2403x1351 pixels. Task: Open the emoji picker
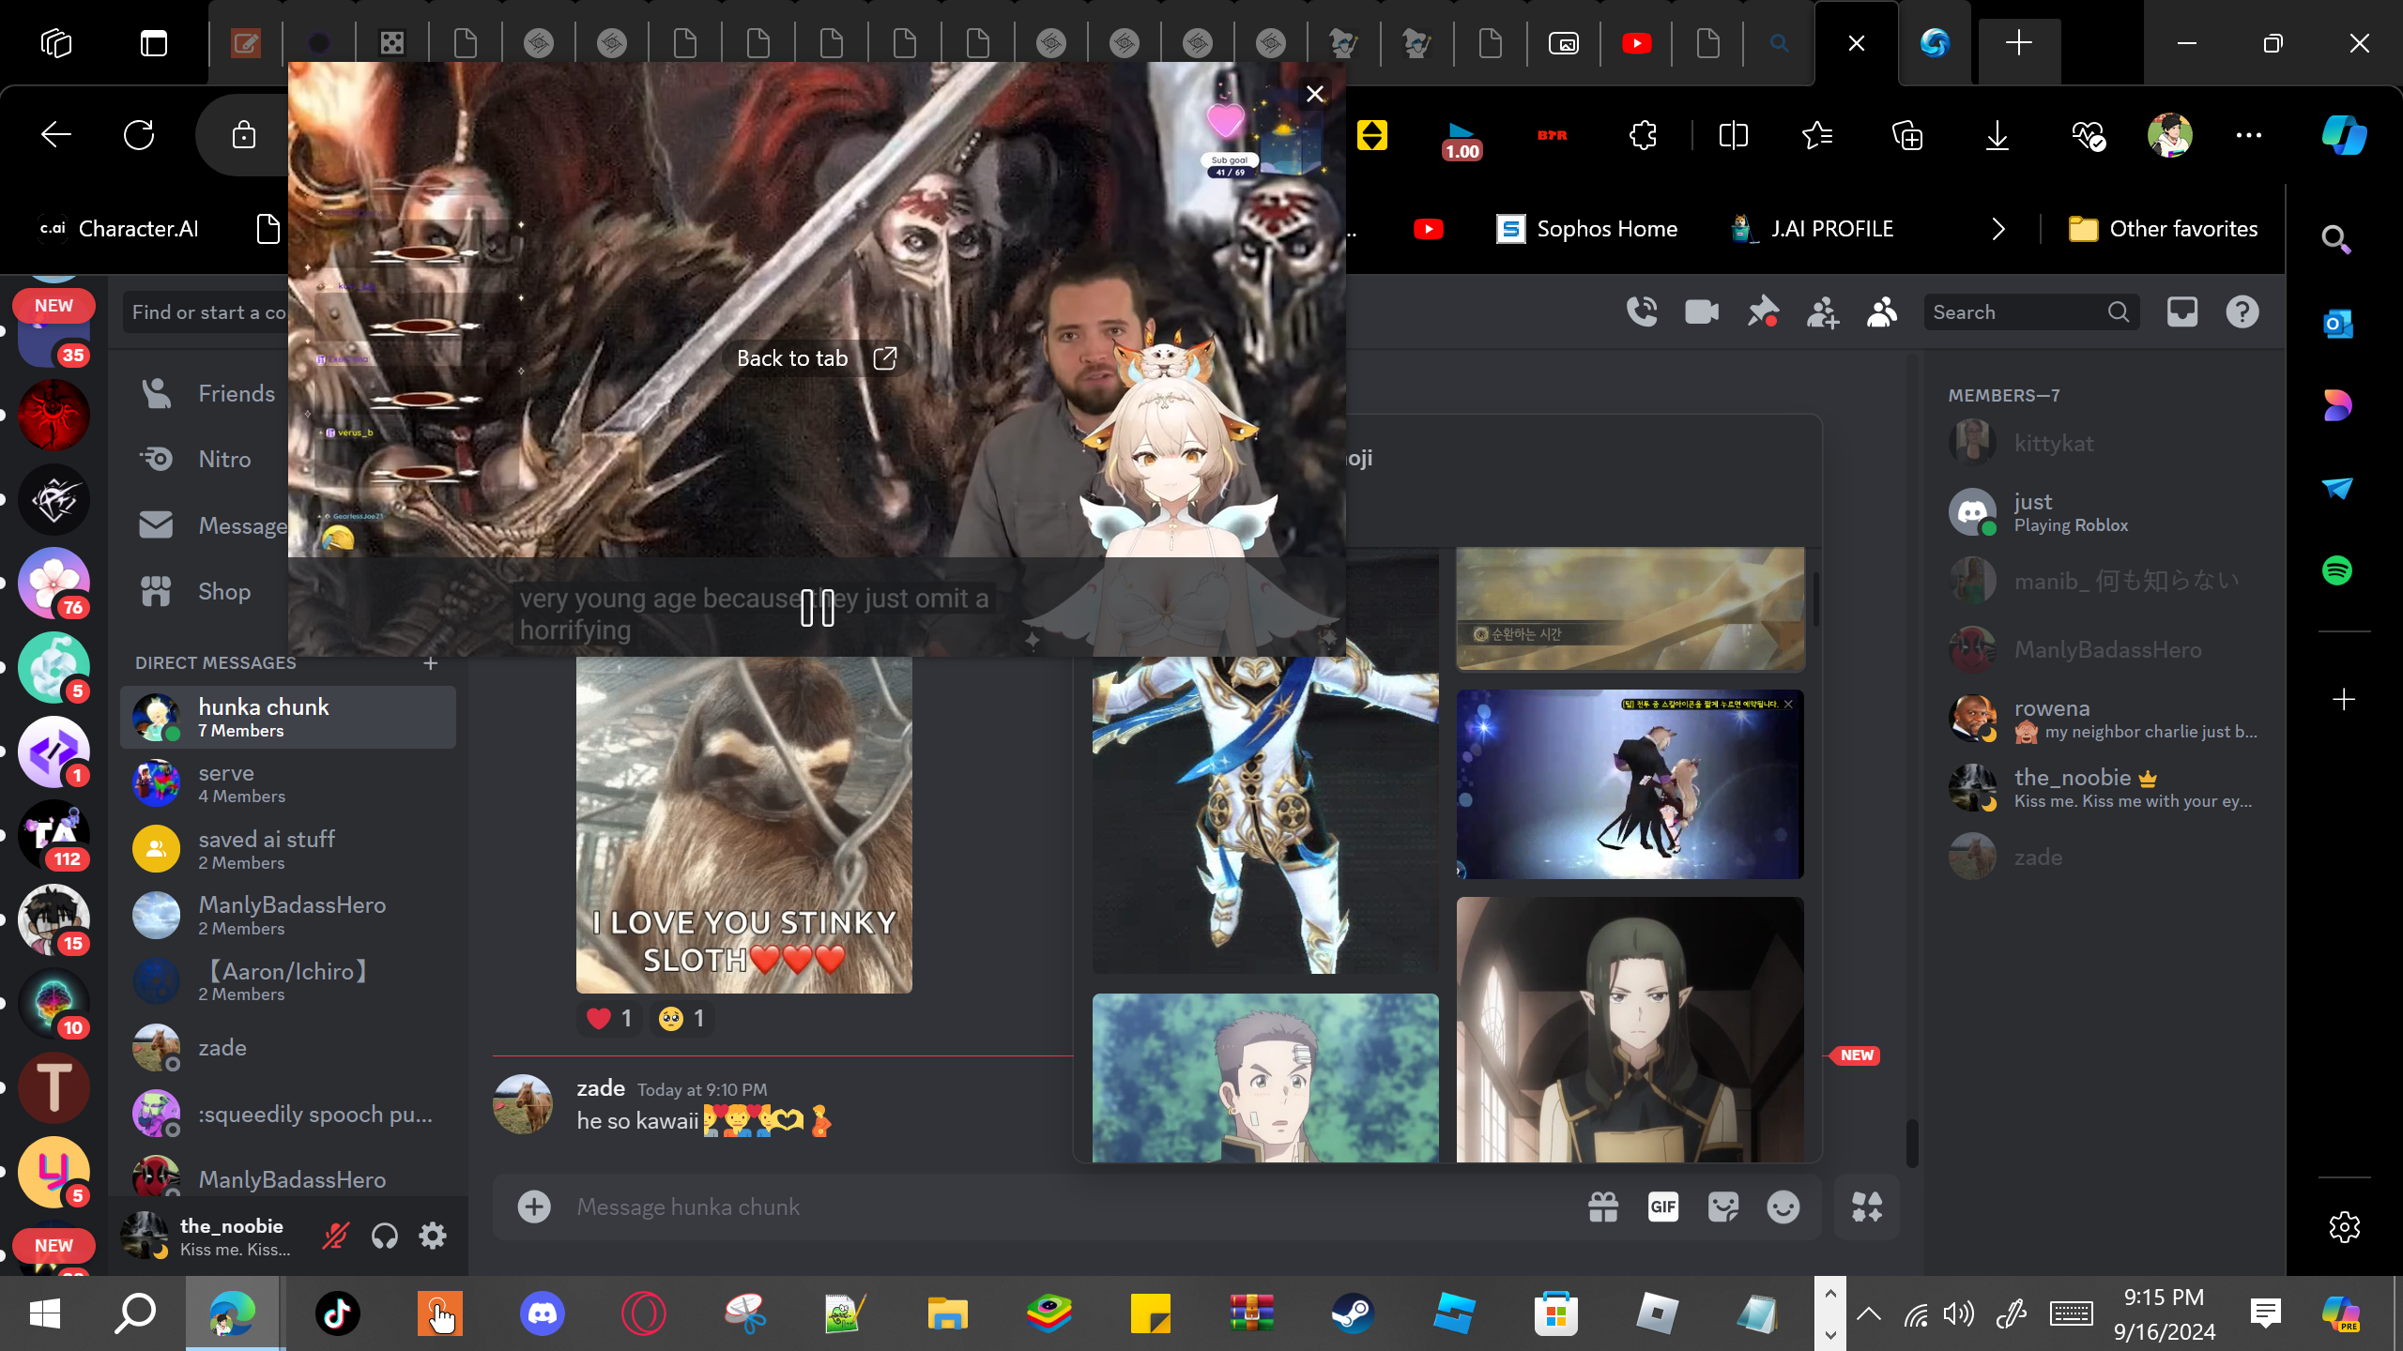tap(1783, 1207)
